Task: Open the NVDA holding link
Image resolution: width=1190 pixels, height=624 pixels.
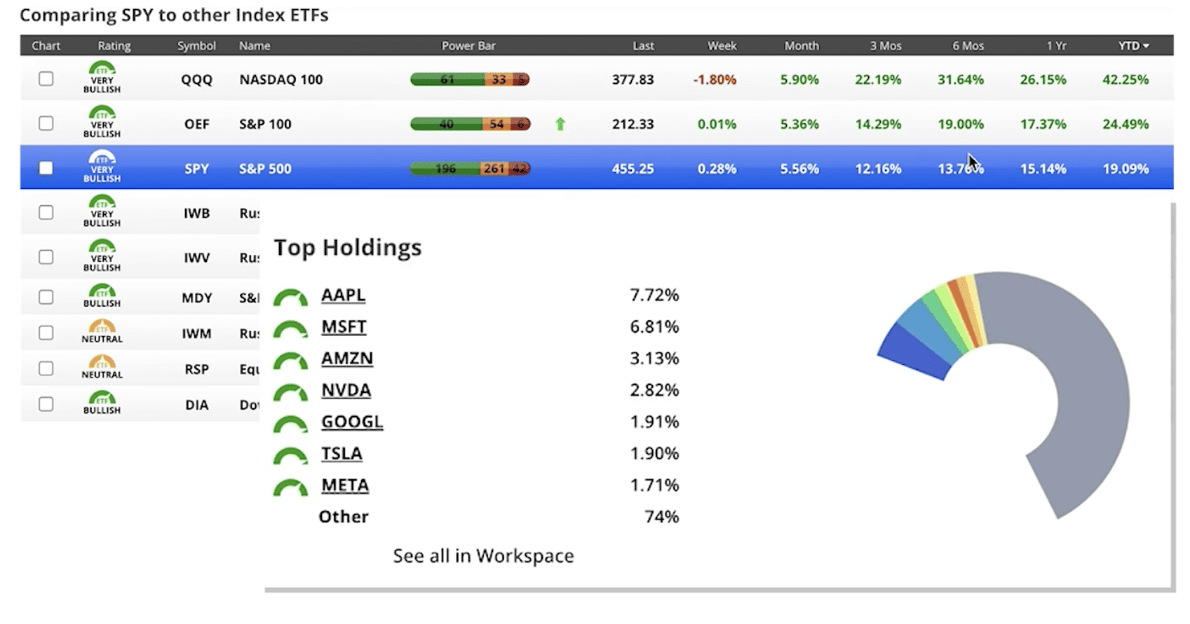Action: click(346, 390)
